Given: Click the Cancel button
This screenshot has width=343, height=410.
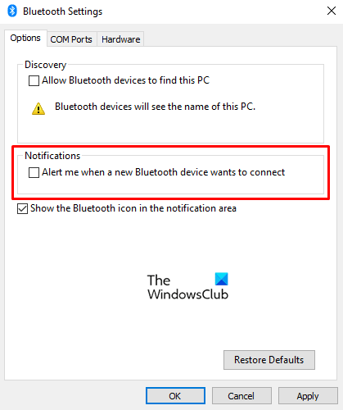Looking at the screenshot, I should pos(241,395).
